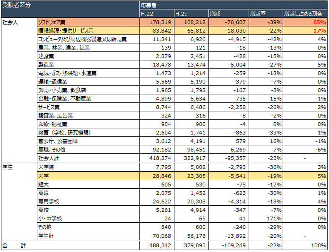The height and width of the screenshot is (252, 329).
Task: Click the total 100% cell
Action: click(x=305, y=245)
